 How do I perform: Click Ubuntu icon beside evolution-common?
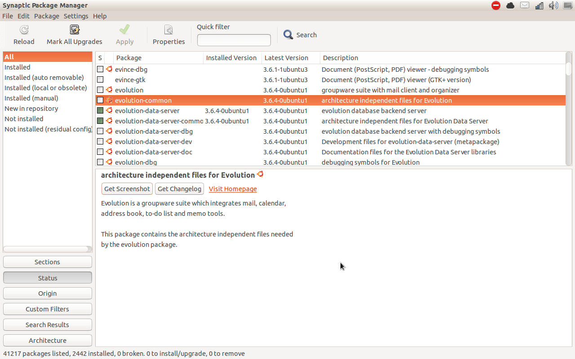pyautogui.click(x=109, y=100)
